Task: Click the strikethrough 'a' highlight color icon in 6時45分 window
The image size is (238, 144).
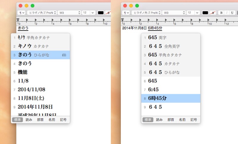Action: click(x=213, y=13)
